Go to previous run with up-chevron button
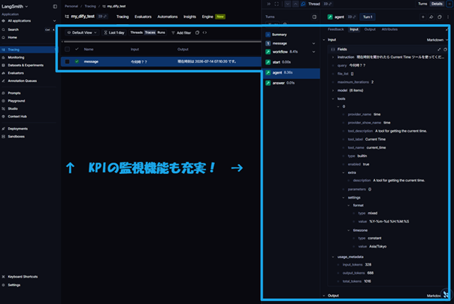This screenshot has height=304, width=454. tap(295, 4)
